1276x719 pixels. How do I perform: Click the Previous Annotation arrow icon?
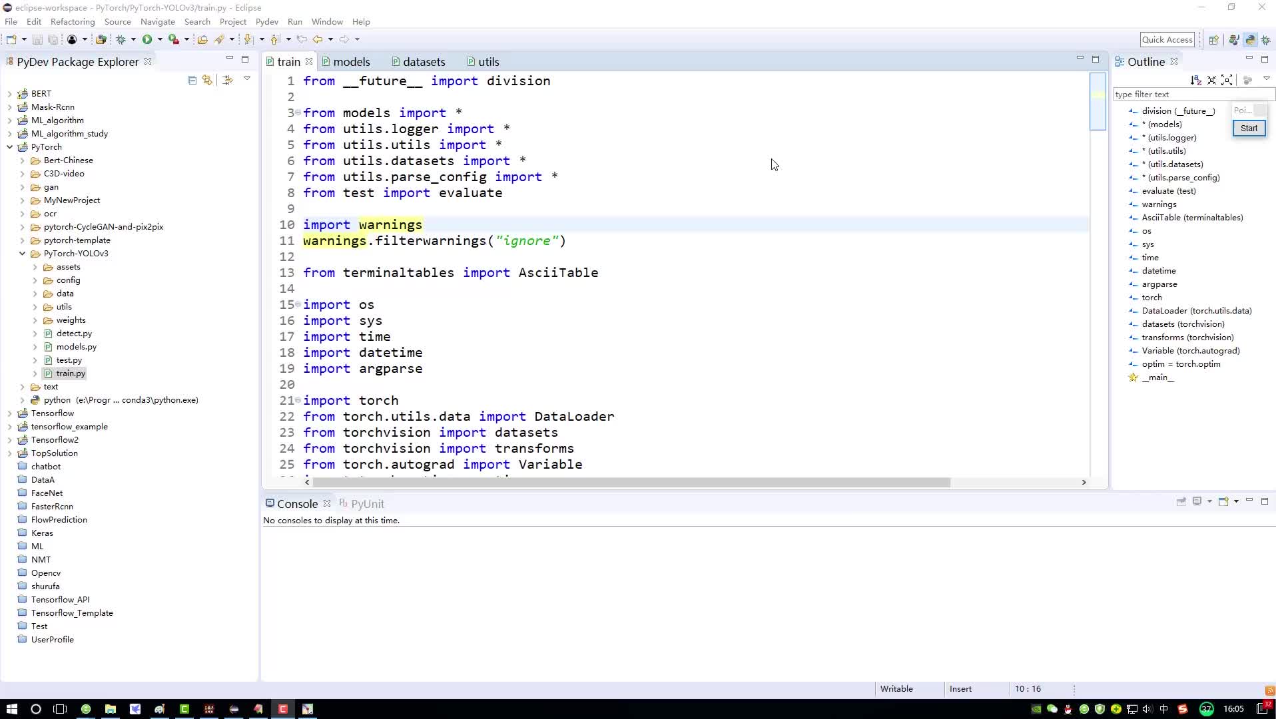[275, 39]
